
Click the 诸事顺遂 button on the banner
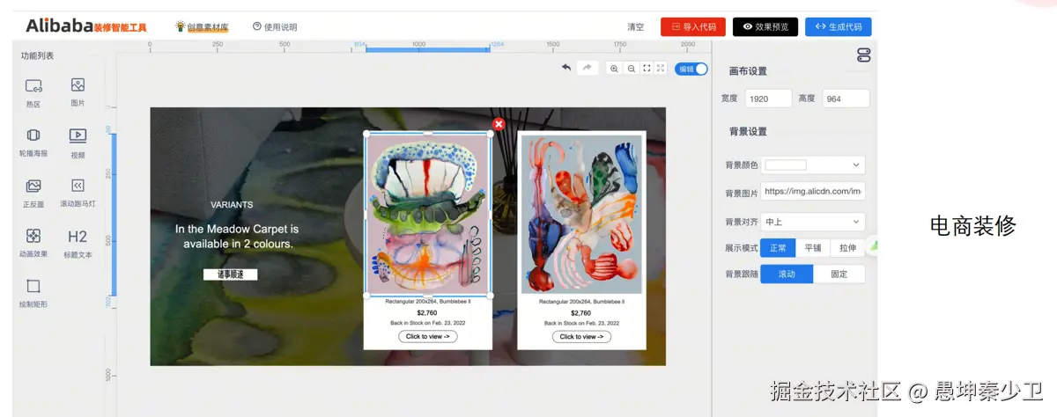tap(230, 274)
